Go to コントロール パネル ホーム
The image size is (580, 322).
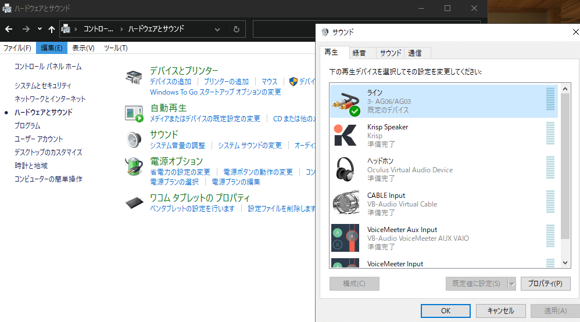[x=48, y=67]
